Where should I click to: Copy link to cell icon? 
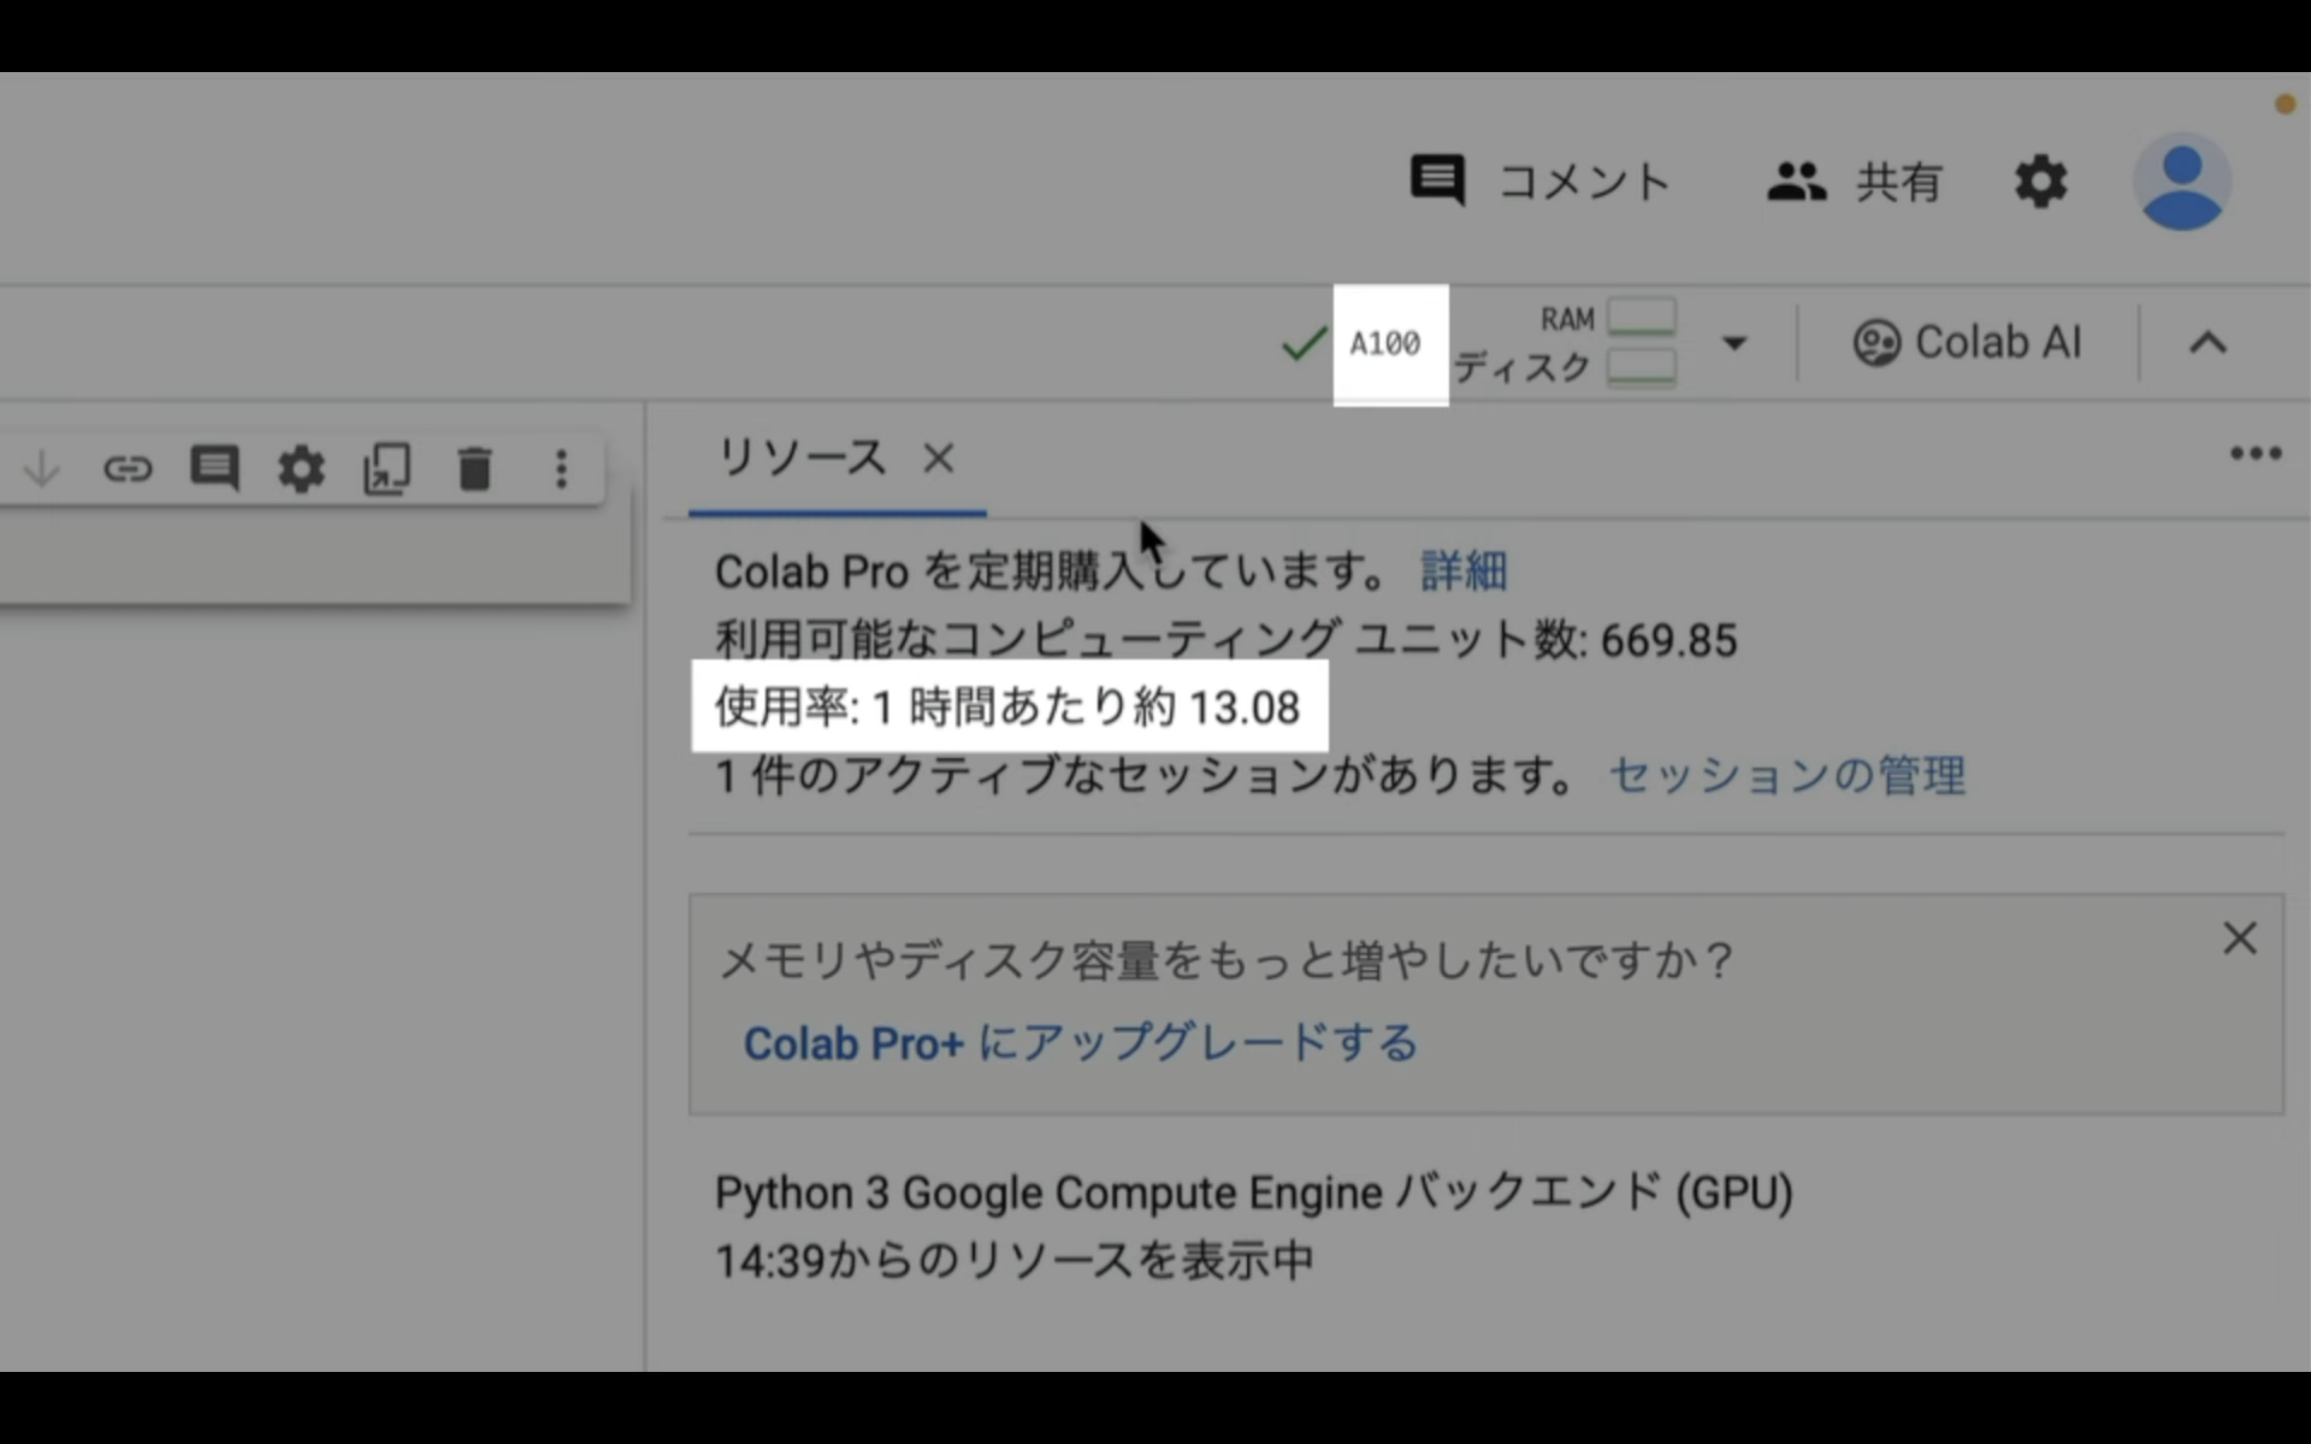click(x=128, y=468)
